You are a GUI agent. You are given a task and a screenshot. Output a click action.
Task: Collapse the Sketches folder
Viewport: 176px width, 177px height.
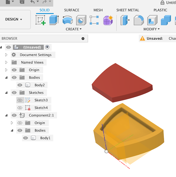point(6,92)
